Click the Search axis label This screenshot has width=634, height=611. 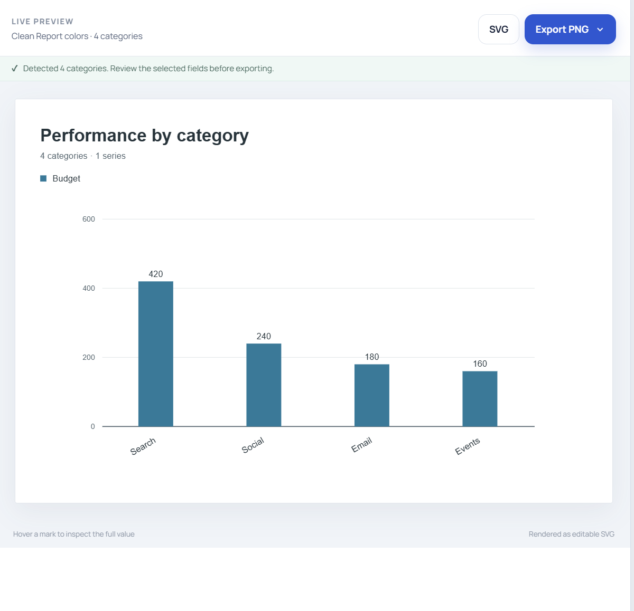[143, 446]
